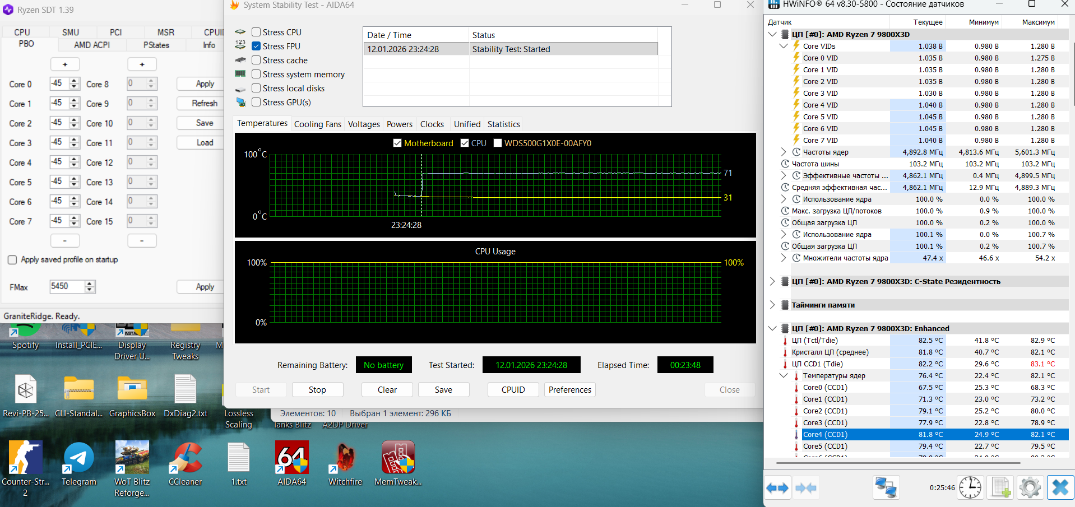Click the Максимум column header in HWiNFO
1075x507 pixels.
point(1038,22)
